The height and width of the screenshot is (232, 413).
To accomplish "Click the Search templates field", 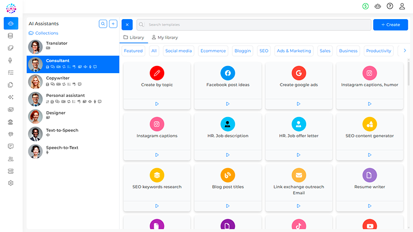I will (x=254, y=24).
